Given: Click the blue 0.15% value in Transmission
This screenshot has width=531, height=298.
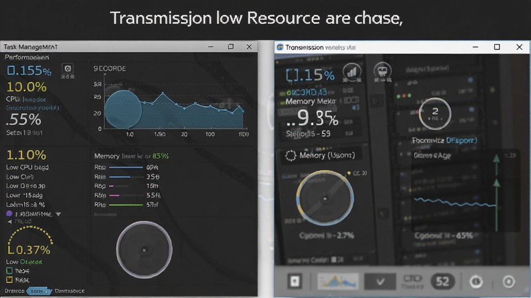Looking at the screenshot, I should [x=310, y=74].
